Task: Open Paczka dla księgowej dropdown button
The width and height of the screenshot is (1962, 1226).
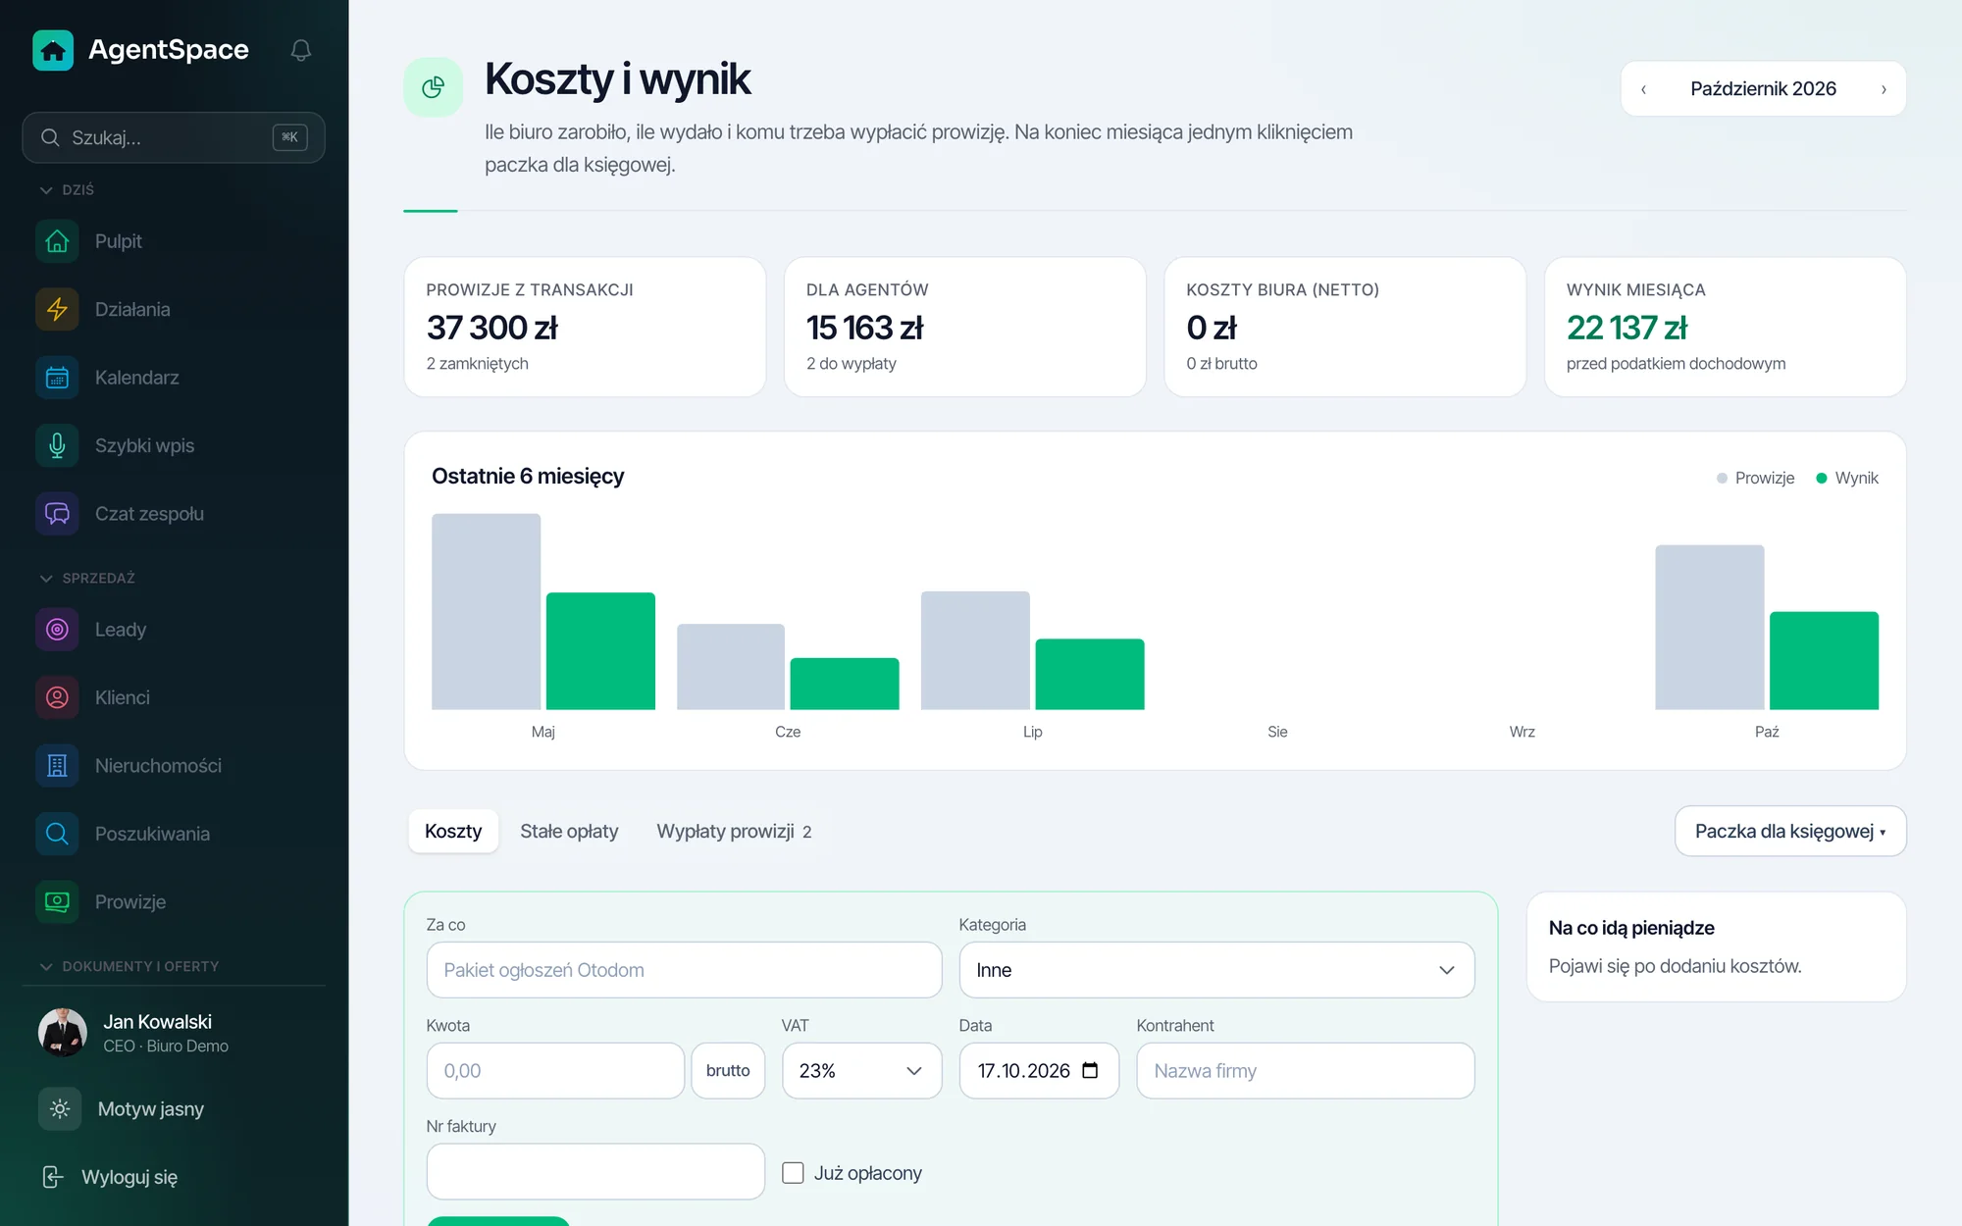Action: [x=1790, y=831]
